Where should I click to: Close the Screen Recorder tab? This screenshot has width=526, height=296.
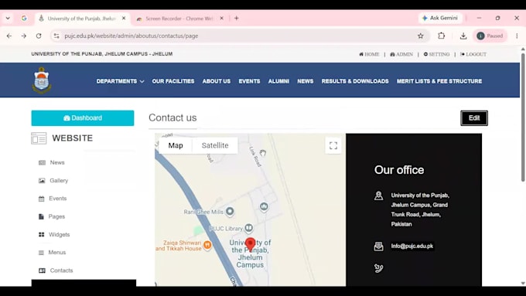tap(221, 19)
